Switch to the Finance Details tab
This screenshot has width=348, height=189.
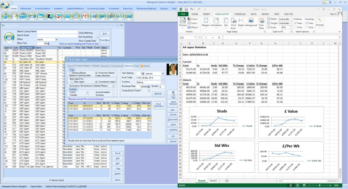[83, 66]
